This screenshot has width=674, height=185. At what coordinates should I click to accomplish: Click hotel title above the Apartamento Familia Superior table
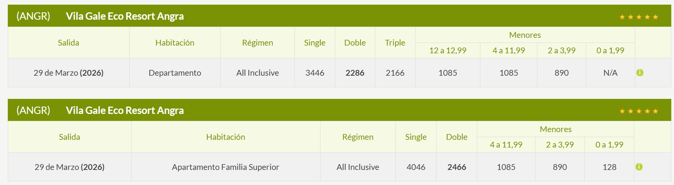click(125, 110)
